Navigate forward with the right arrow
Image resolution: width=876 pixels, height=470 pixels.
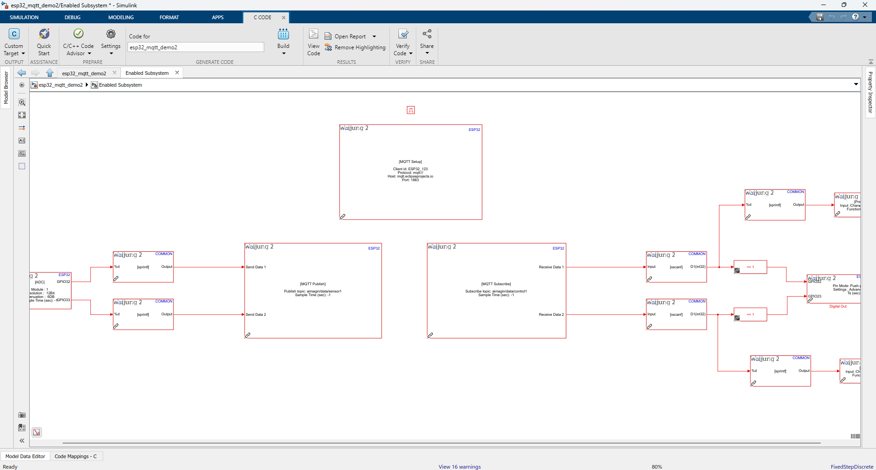(35, 73)
